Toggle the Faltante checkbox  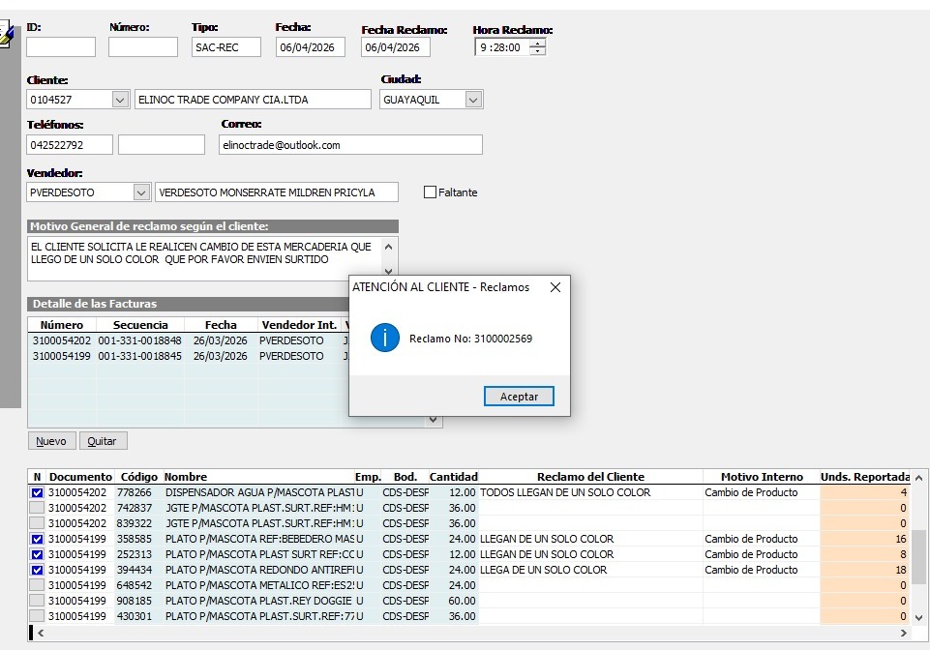[431, 192]
